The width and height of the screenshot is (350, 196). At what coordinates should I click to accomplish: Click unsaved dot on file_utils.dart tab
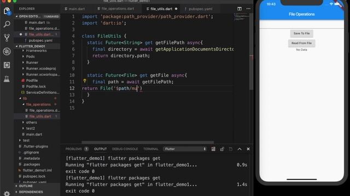tap(176, 9)
